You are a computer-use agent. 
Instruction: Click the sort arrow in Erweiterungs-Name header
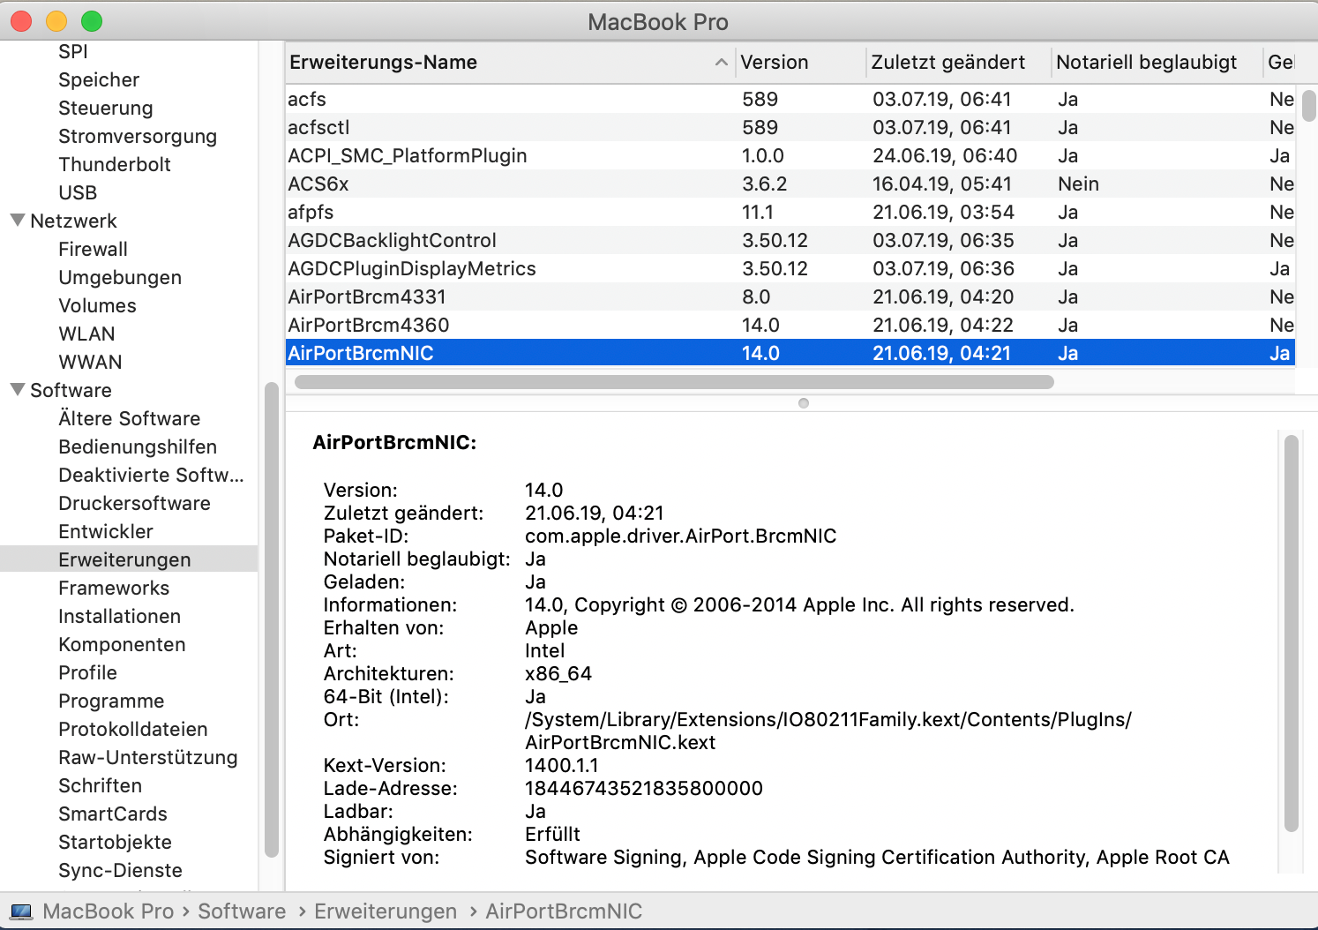tap(721, 63)
